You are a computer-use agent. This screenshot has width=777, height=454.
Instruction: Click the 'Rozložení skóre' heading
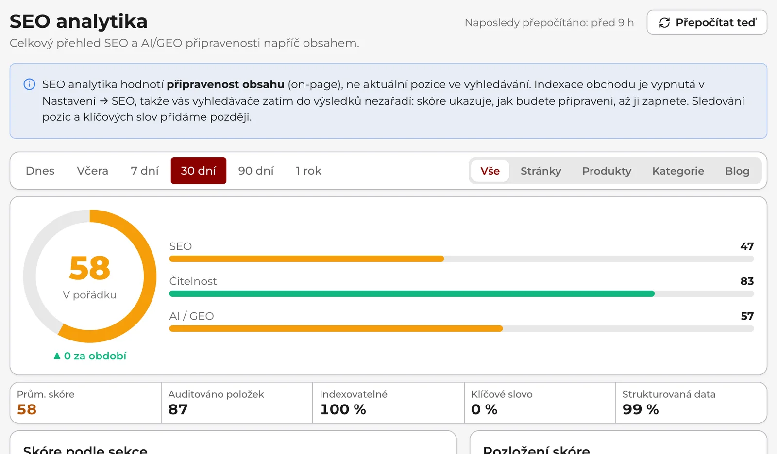pyautogui.click(x=537, y=449)
